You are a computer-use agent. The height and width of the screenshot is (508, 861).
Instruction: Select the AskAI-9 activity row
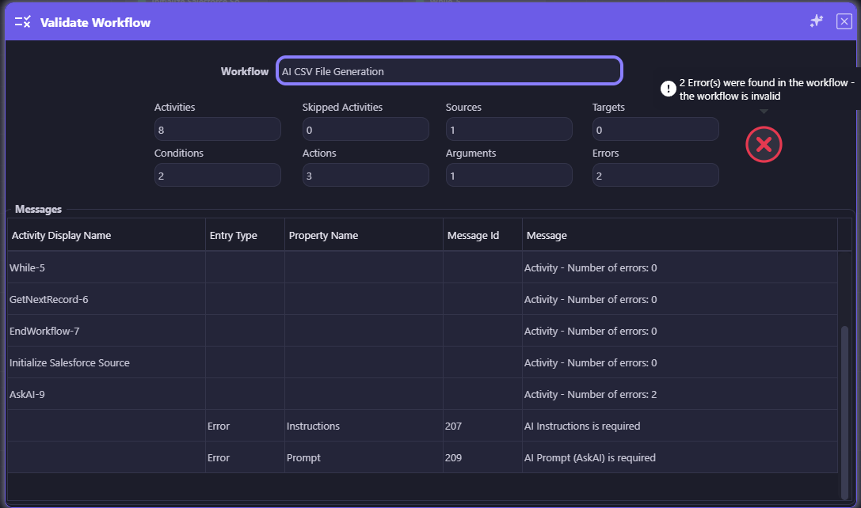click(x=422, y=394)
